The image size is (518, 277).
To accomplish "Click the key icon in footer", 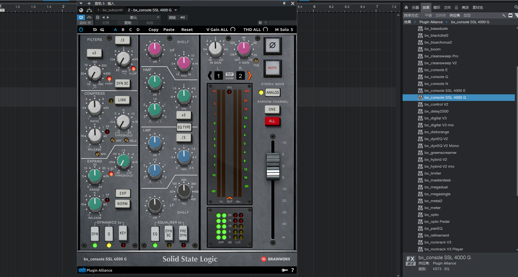I will click(x=285, y=270).
